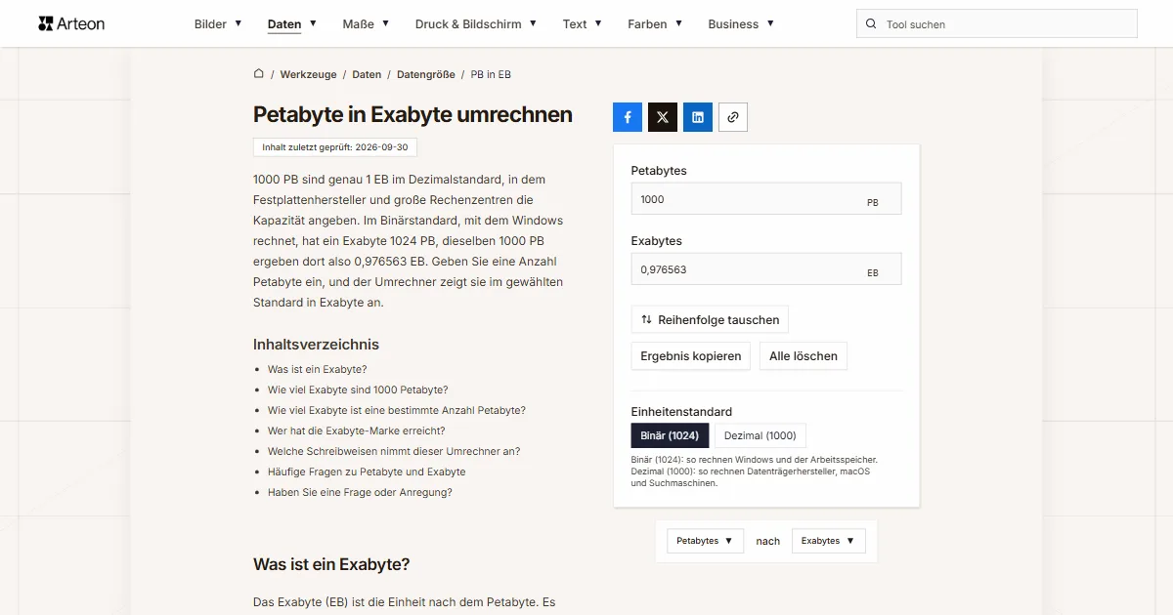Image resolution: width=1173 pixels, height=615 pixels.
Task: Jump to "Was ist ein Exabyte?" section
Action: tap(318, 369)
